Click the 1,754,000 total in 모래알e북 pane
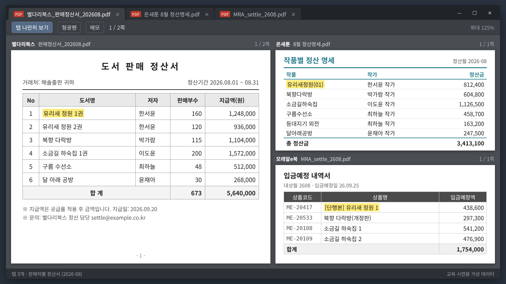Viewport: 506px width, 284px height. (x=470, y=249)
